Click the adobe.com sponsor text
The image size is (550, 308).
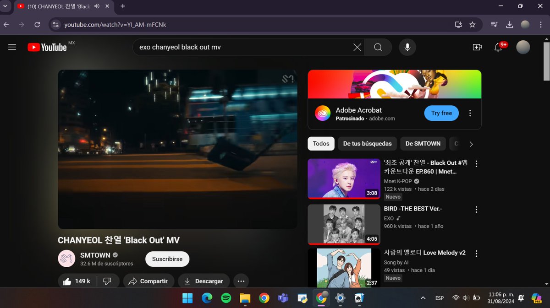coord(382,119)
